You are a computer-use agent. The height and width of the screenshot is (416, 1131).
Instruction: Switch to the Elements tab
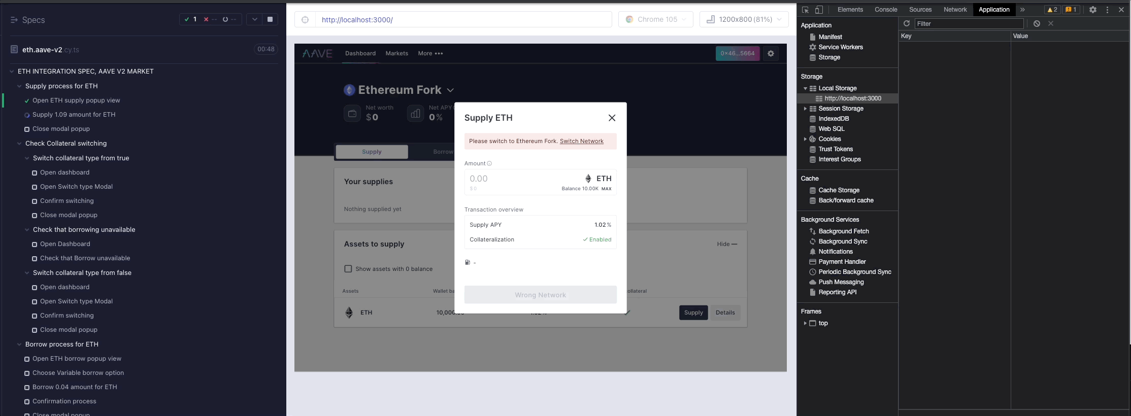[850, 10]
